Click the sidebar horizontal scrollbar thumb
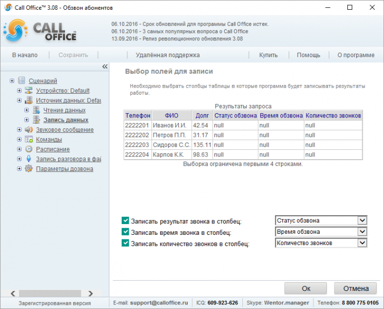Viewport: 384px width, 309px height. click(x=50, y=294)
